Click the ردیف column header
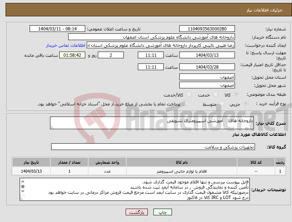This screenshot has height=222, width=292. tap(280, 162)
